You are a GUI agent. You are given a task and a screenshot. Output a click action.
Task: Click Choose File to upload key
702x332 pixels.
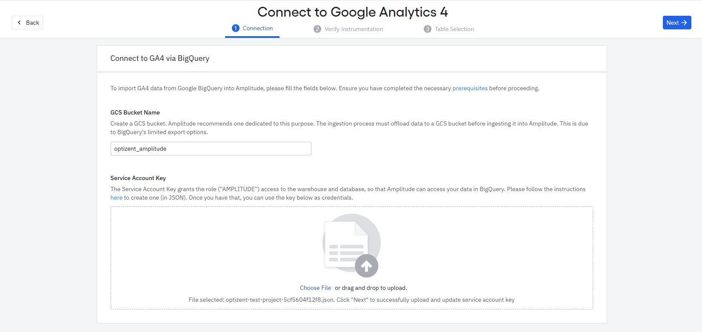coord(315,288)
